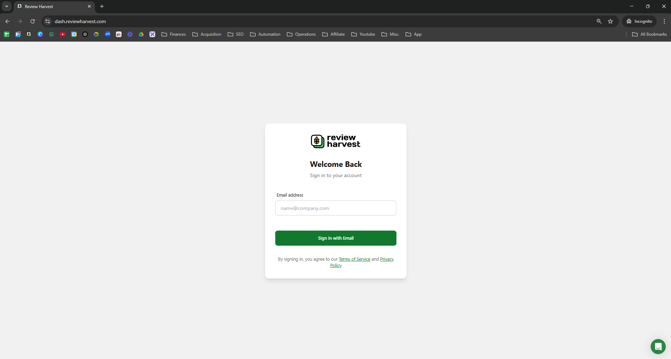The image size is (671, 359).
Task: Open the Google Sheets bookmark icon
Action: 7,34
